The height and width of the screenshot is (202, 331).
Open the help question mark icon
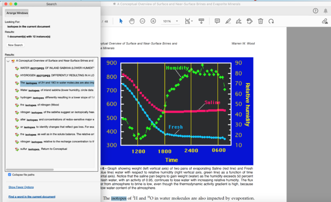pyautogui.click(x=315, y=11)
